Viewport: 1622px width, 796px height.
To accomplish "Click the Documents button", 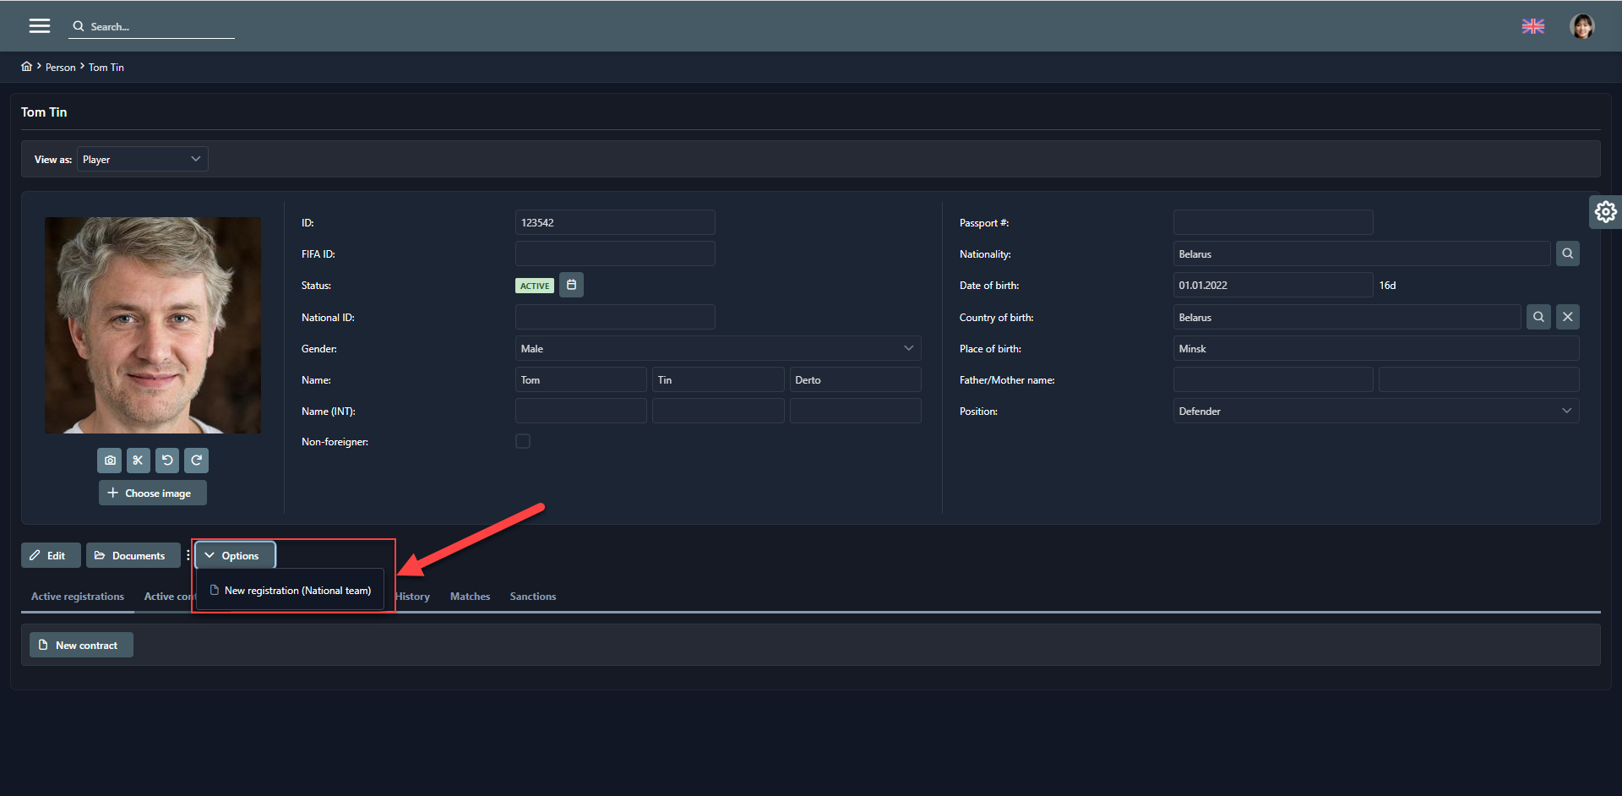I will [133, 555].
